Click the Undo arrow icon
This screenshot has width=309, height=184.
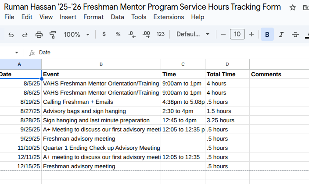point(11,35)
